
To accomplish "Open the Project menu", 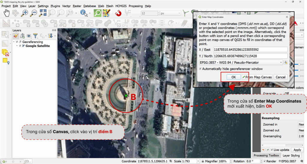I will (x=6, y=6).
